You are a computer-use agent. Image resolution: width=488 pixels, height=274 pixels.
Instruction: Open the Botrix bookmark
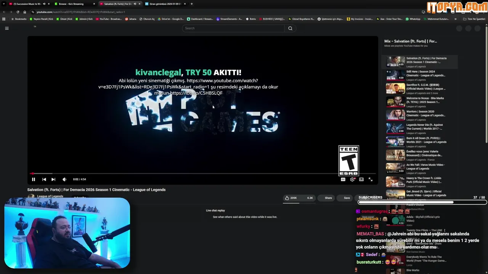[250, 19]
